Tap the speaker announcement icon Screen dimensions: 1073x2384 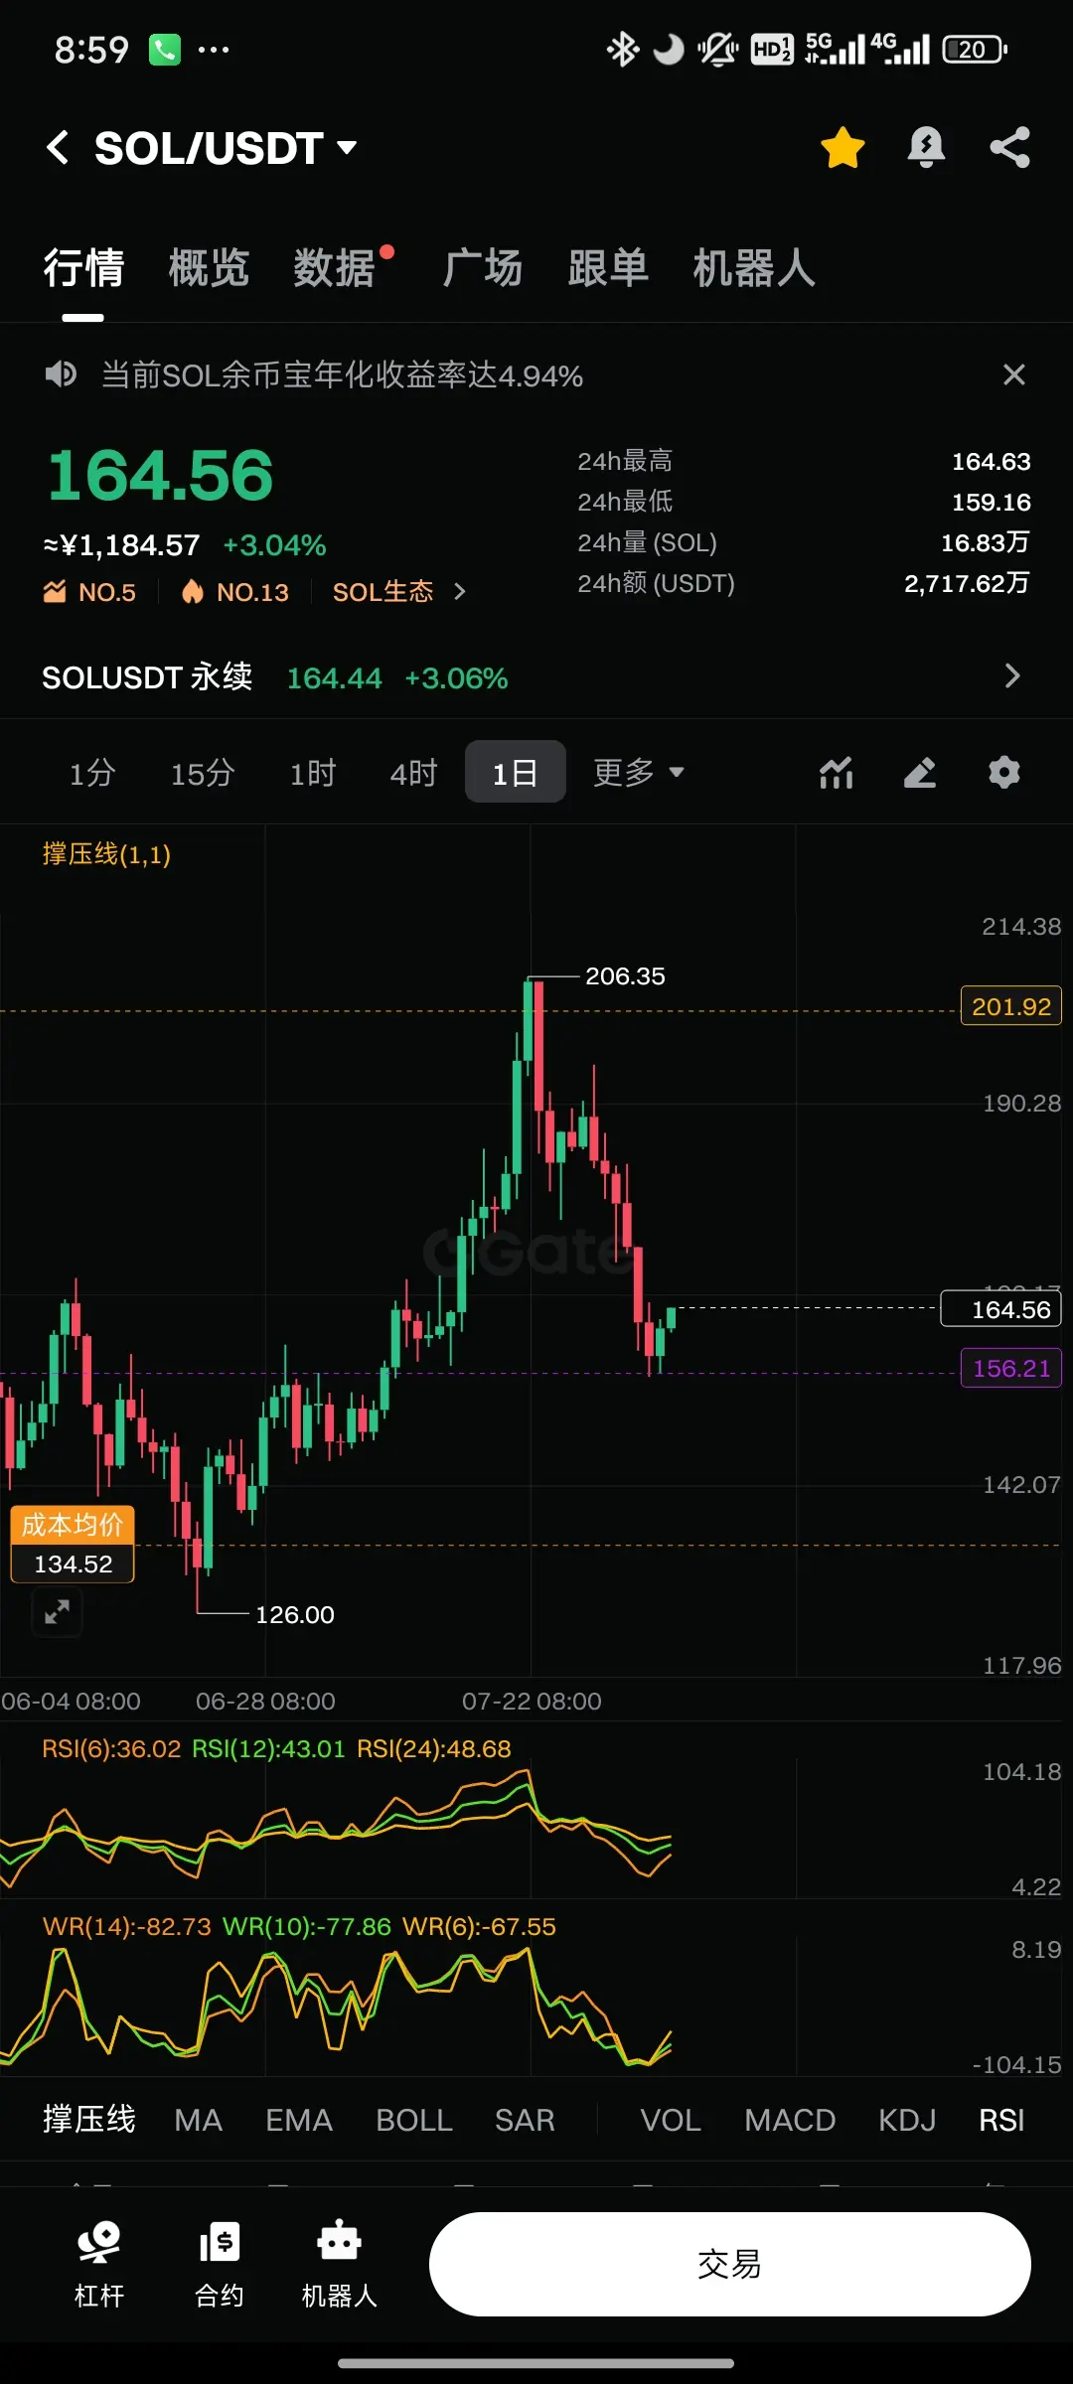click(61, 374)
